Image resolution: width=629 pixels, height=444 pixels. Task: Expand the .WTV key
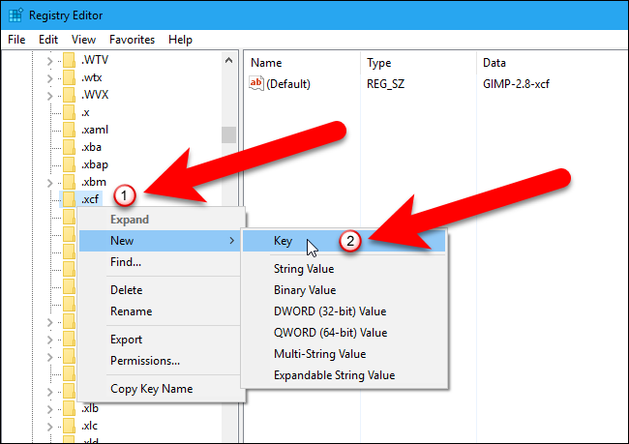coord(49,61)
